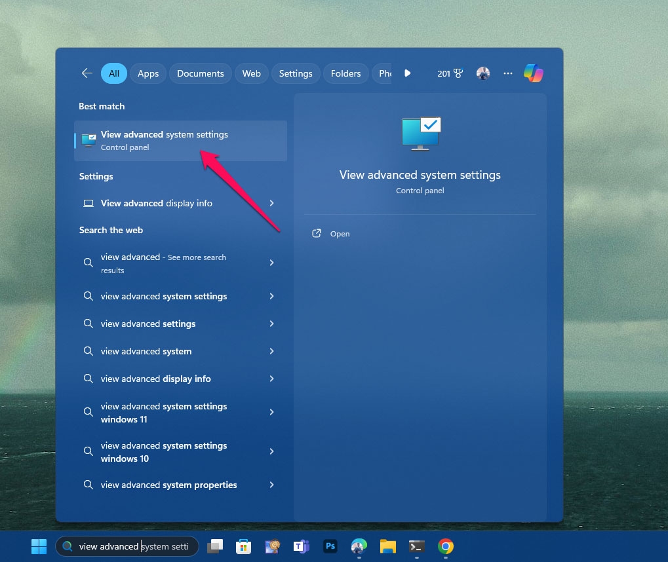Search web for view advanced see more results

pos(181,263)
